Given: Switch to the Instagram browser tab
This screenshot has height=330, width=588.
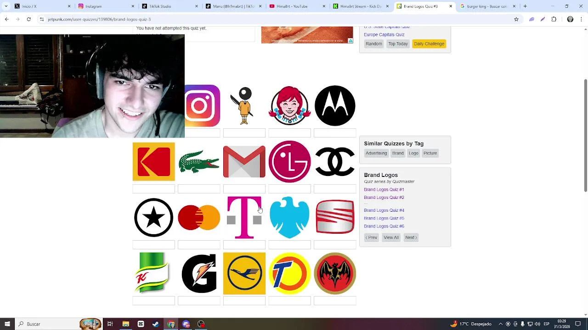Looking at the screenshot, I should point(106,6).
